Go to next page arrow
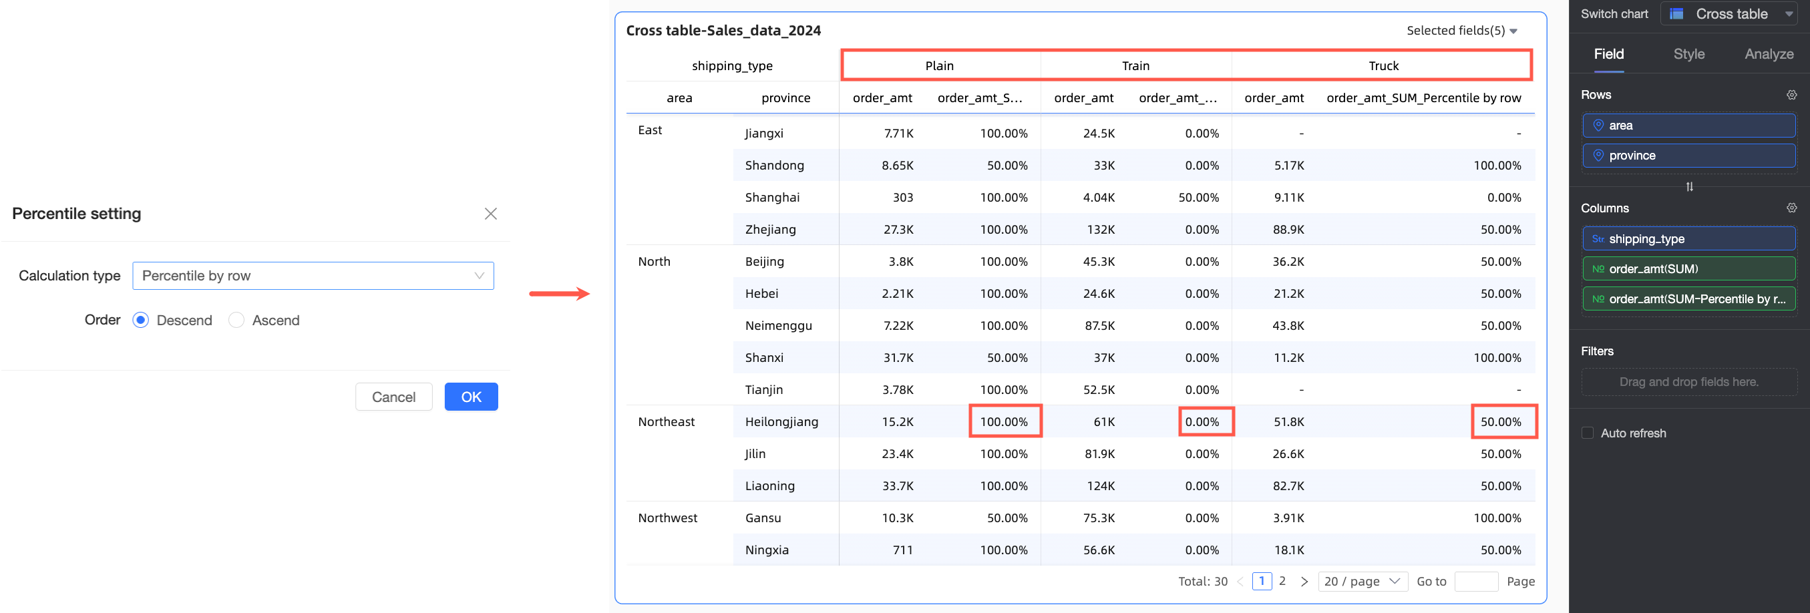This screenshot has width=1810, height=613. point(1304,582)
